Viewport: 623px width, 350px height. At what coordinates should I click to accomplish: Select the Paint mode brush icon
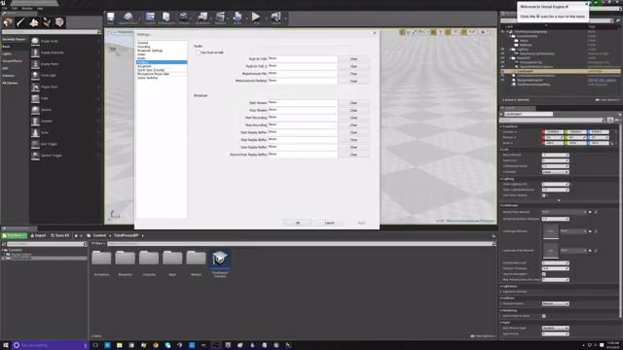click(x=20, y=22)
